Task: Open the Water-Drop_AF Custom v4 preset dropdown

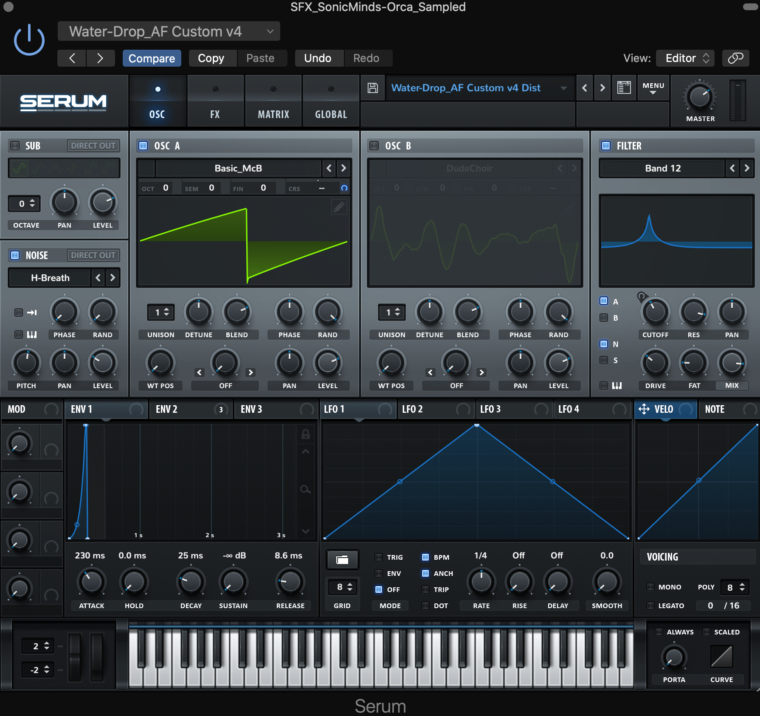Action: 169,31
